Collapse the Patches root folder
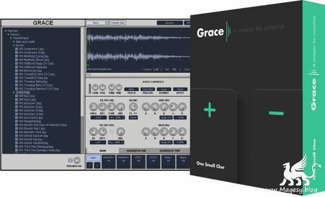Image resolution: width=325 pixels, height=197 pixels. point(5,31)
